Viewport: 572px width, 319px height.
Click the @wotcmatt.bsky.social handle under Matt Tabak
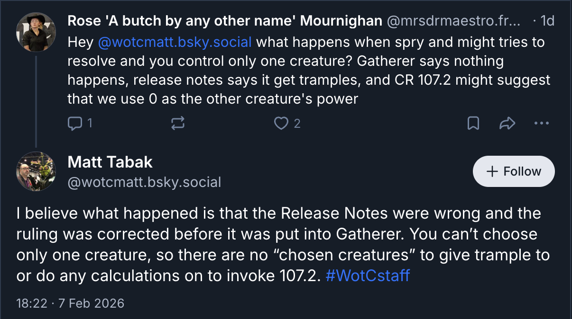tap(144, 182)
